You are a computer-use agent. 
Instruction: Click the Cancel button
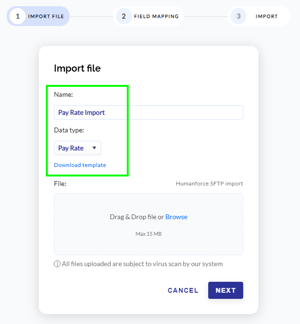click(x=183, y=290)
